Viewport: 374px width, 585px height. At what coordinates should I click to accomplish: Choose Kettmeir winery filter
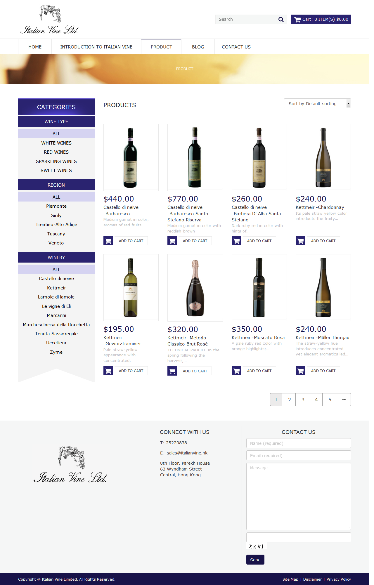(56, 288)
